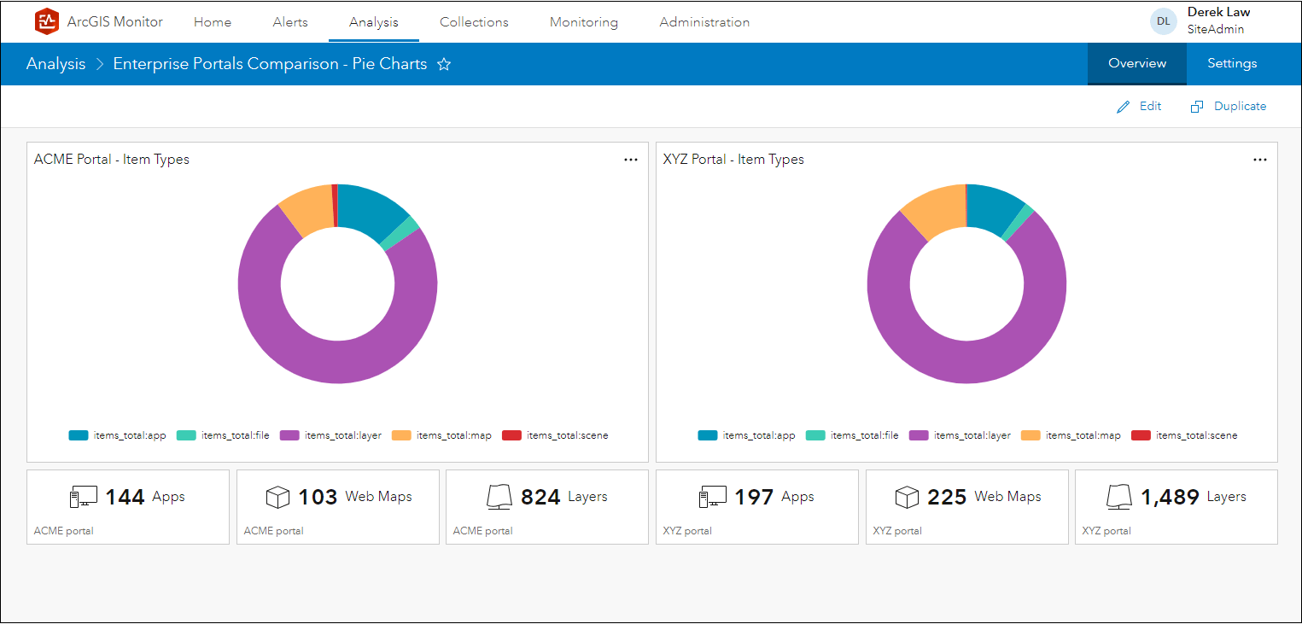Switch to the Settings tab

click(x=1232, y=64)
